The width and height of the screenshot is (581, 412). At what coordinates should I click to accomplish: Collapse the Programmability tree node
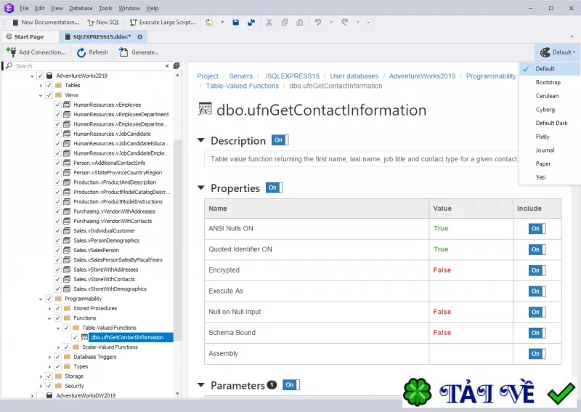pos(41,299)
